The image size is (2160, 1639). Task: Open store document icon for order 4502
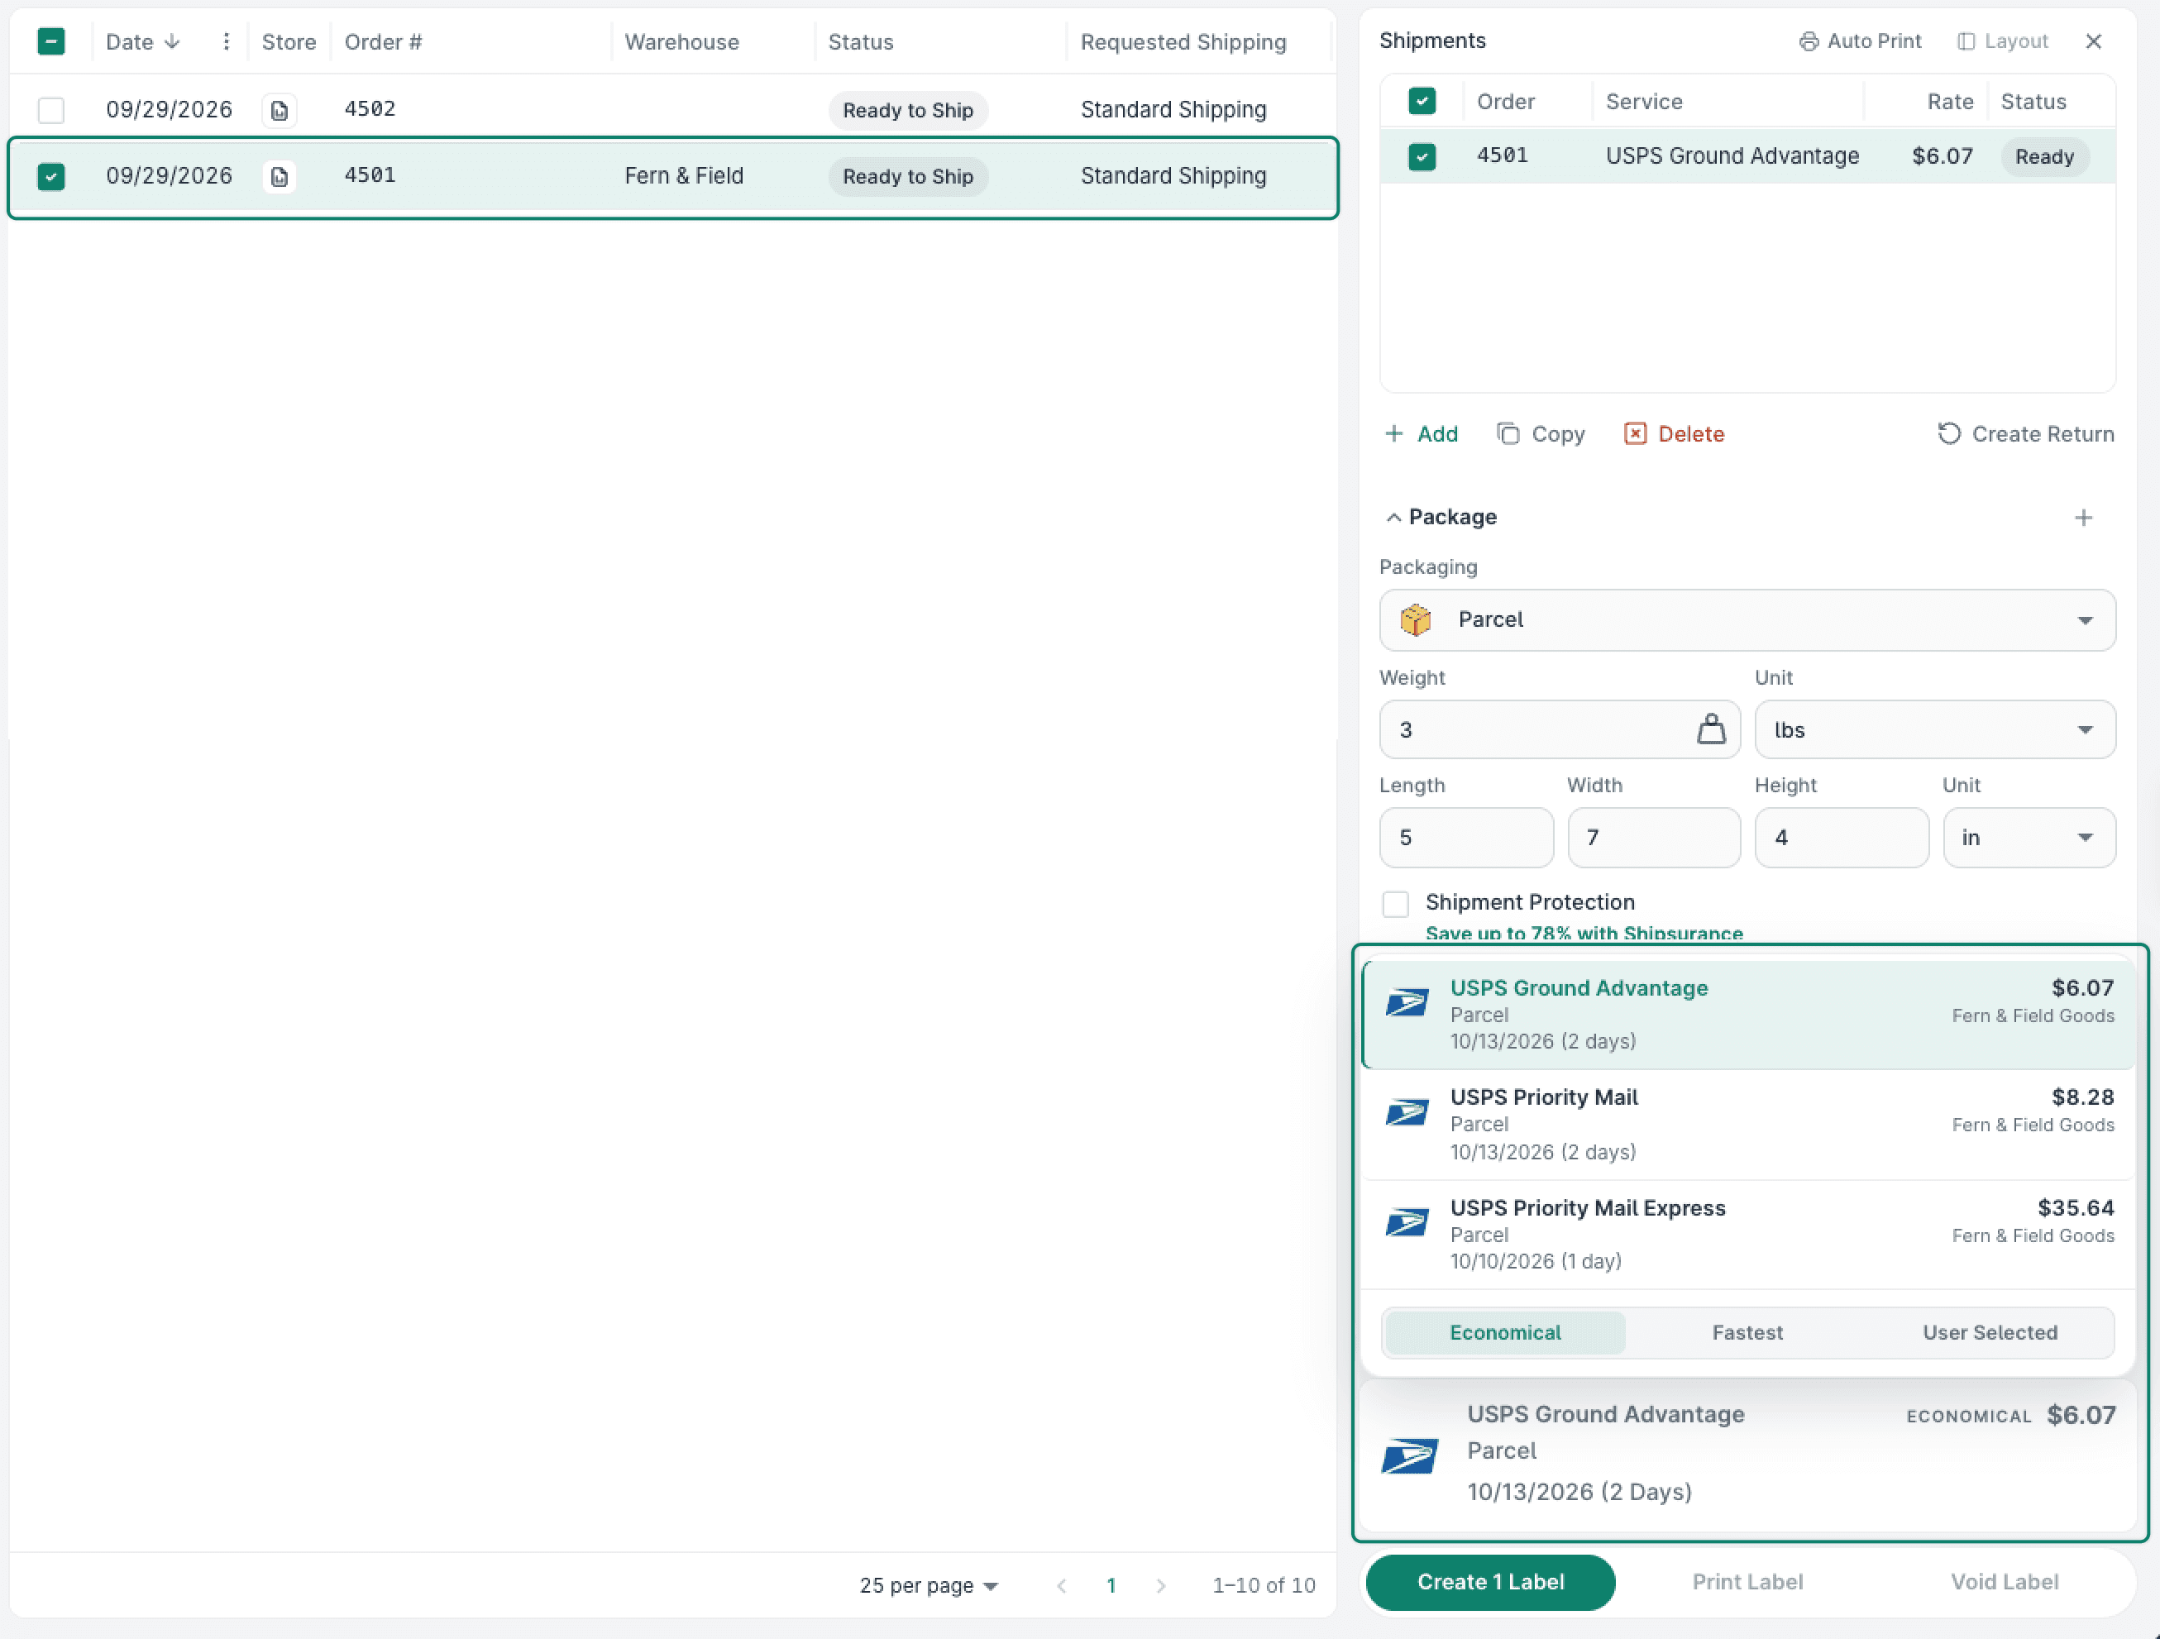[x=280, y=110]
